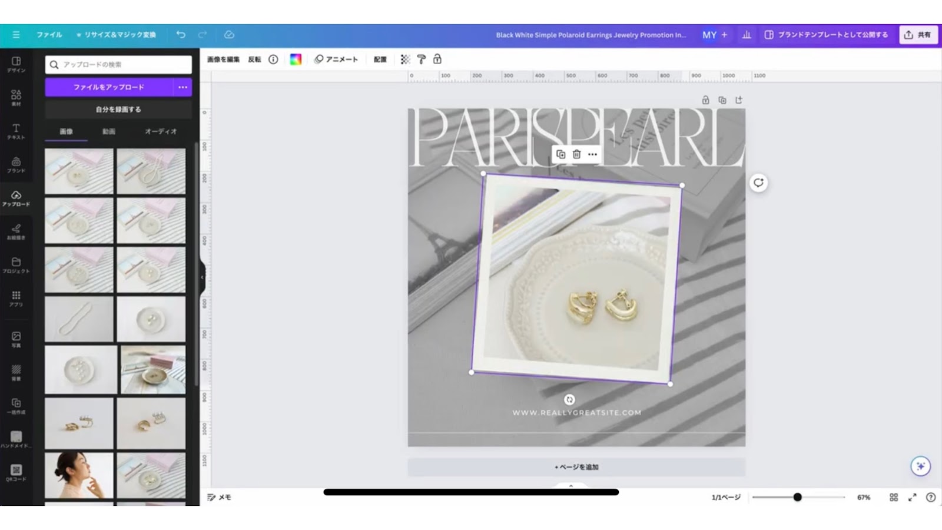Click 画像を編集 edit image
Image resolution: width=942 pixels, height=530 pixels.
(223, 59)
